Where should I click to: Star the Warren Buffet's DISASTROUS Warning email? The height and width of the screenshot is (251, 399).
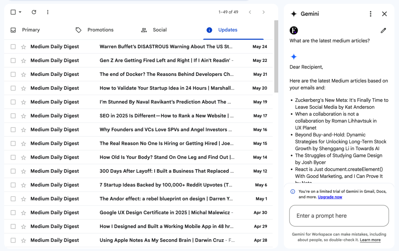click(x=23, y=47)
